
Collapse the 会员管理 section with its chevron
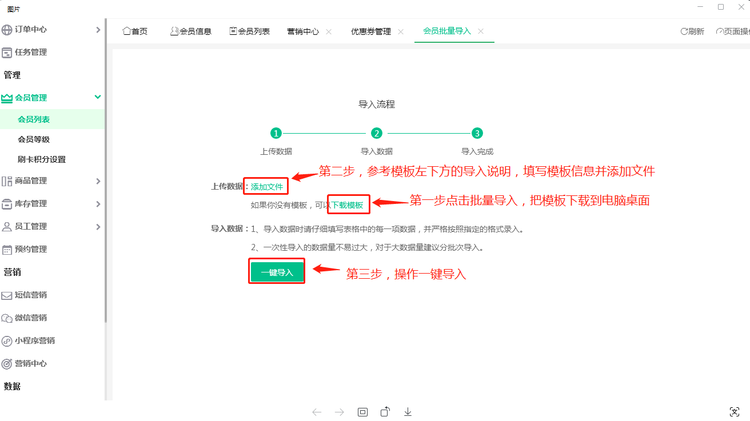point(98,98)
